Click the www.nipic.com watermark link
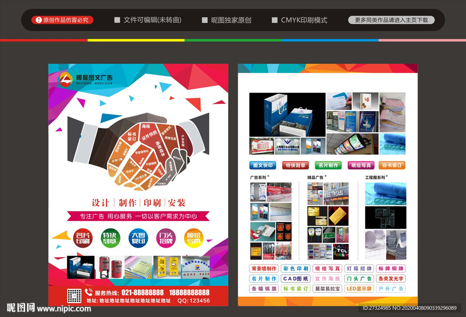This screenshot has width=466, height=317. tap(64, 309)
